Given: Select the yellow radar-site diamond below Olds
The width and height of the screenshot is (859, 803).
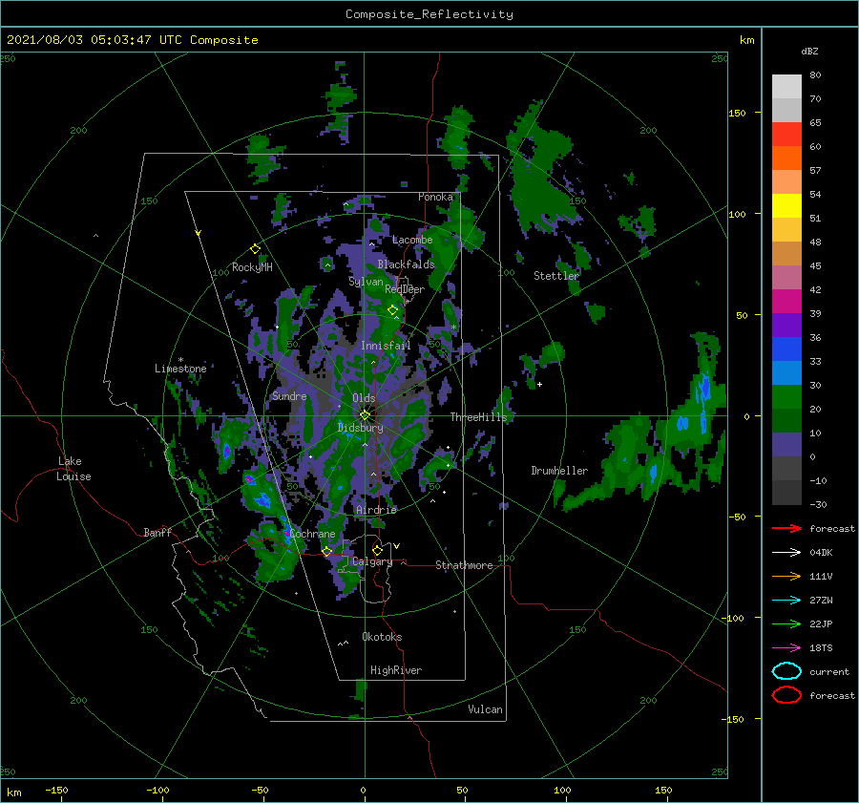Looking at the screenshot, I should 365,415.
